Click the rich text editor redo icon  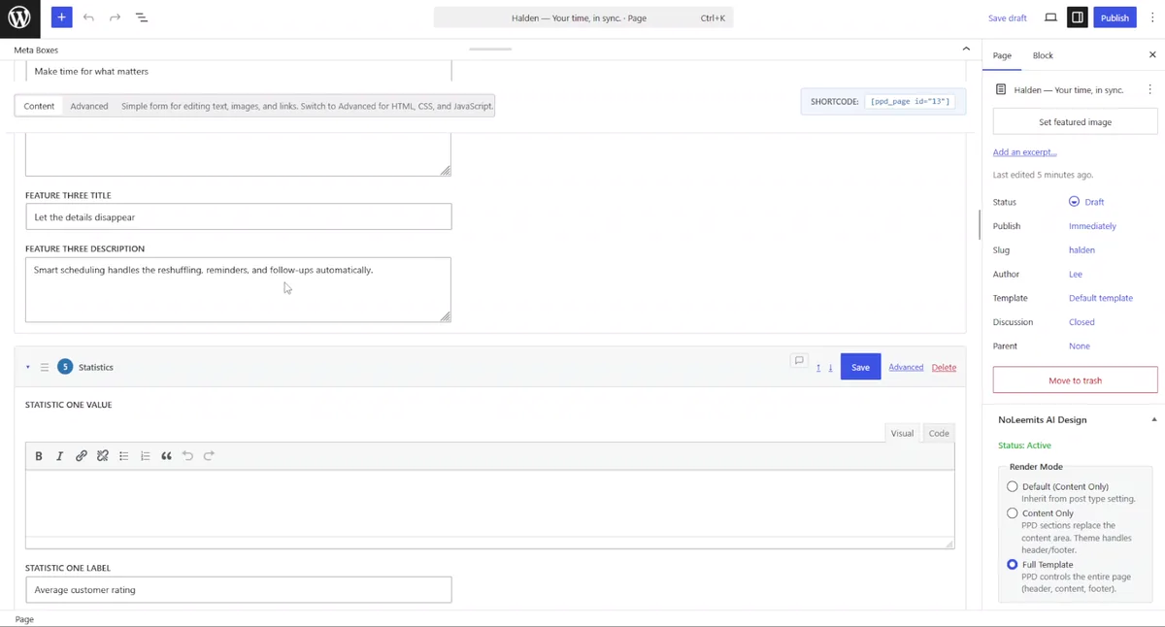click(209, 456)
